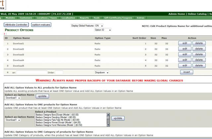Delete the Download3 option
The height and width of the screenshot is (139, 212).
coord(199,54)
